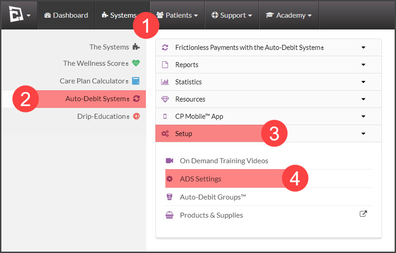This screenshot has height=253, width=396.
Task: Open the Patients menu
Action: [177, 15]
